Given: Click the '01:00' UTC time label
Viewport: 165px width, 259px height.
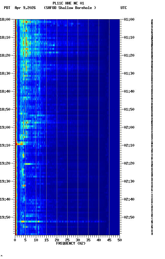Looking at the screenshot, I should coord(129,19).
